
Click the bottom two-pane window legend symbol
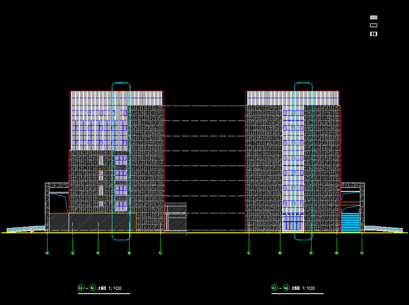point(373,34)
